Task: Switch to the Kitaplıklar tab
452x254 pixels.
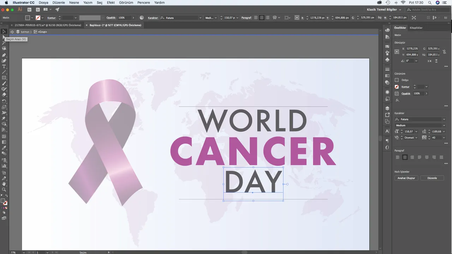Action: [416, 28]
